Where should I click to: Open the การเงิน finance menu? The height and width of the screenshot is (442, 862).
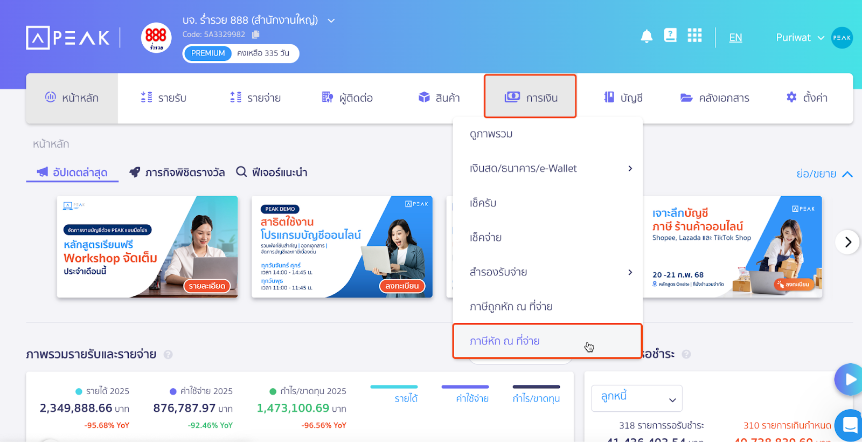click(x=531, y=97)
